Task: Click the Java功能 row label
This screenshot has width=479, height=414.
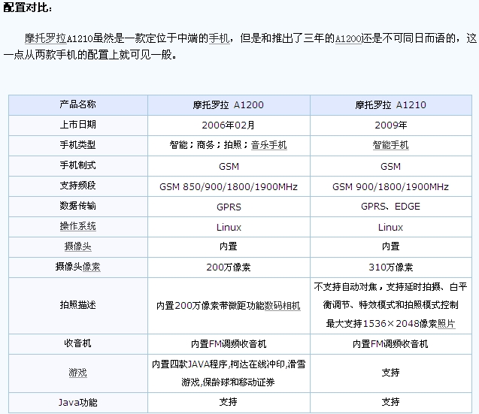Action: [78, 403]
